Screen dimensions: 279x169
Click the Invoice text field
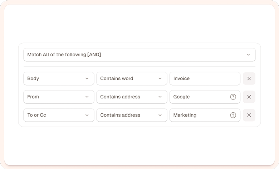tap(204, 78)
